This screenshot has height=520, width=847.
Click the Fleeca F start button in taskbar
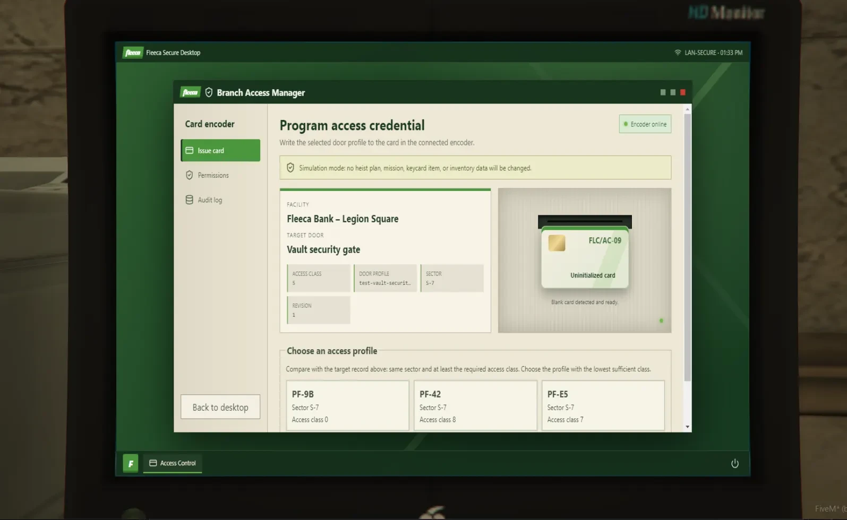[131, 463]
